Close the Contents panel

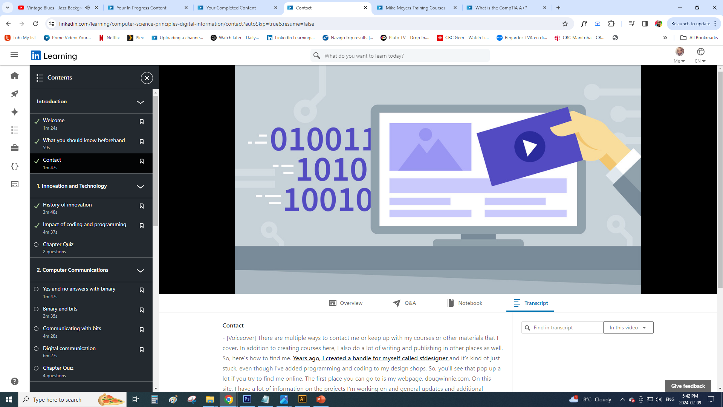(147, 78)
